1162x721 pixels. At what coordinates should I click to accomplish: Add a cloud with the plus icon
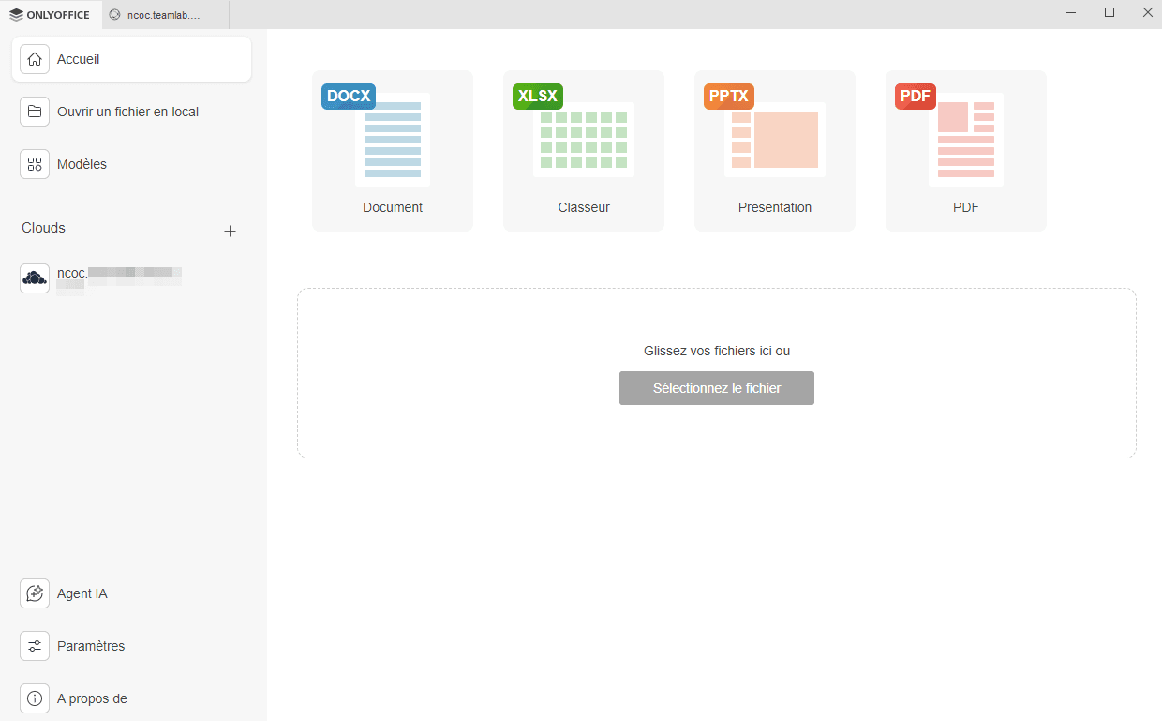point(230,231)
